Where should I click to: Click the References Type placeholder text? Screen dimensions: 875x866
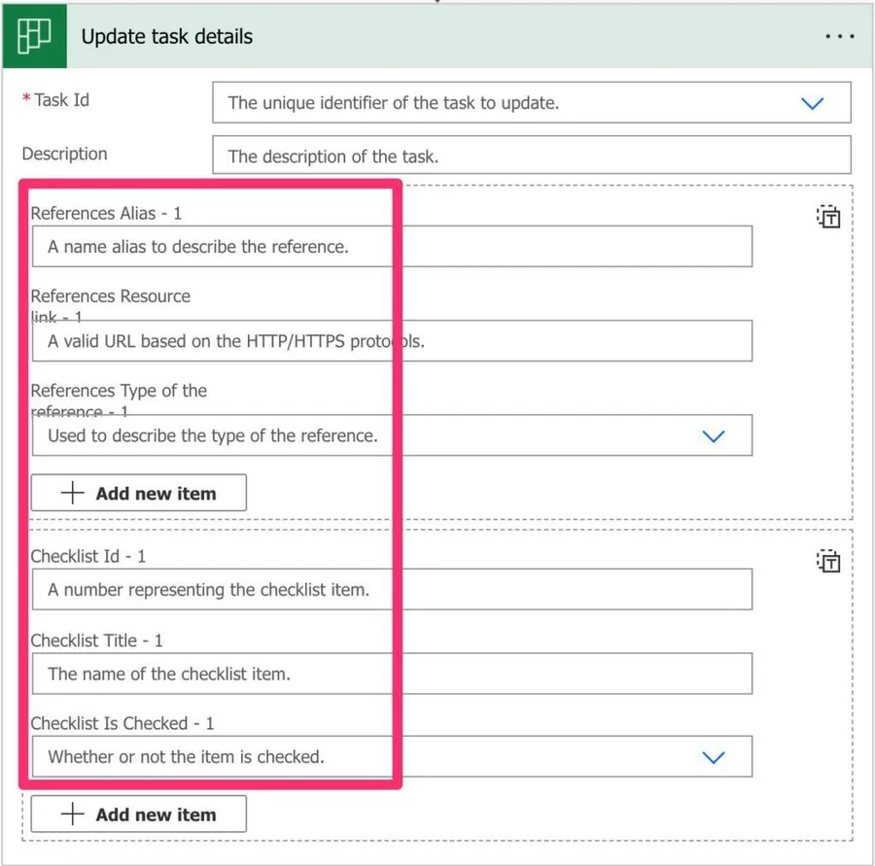pyautogui.click(x=213, y=435)
